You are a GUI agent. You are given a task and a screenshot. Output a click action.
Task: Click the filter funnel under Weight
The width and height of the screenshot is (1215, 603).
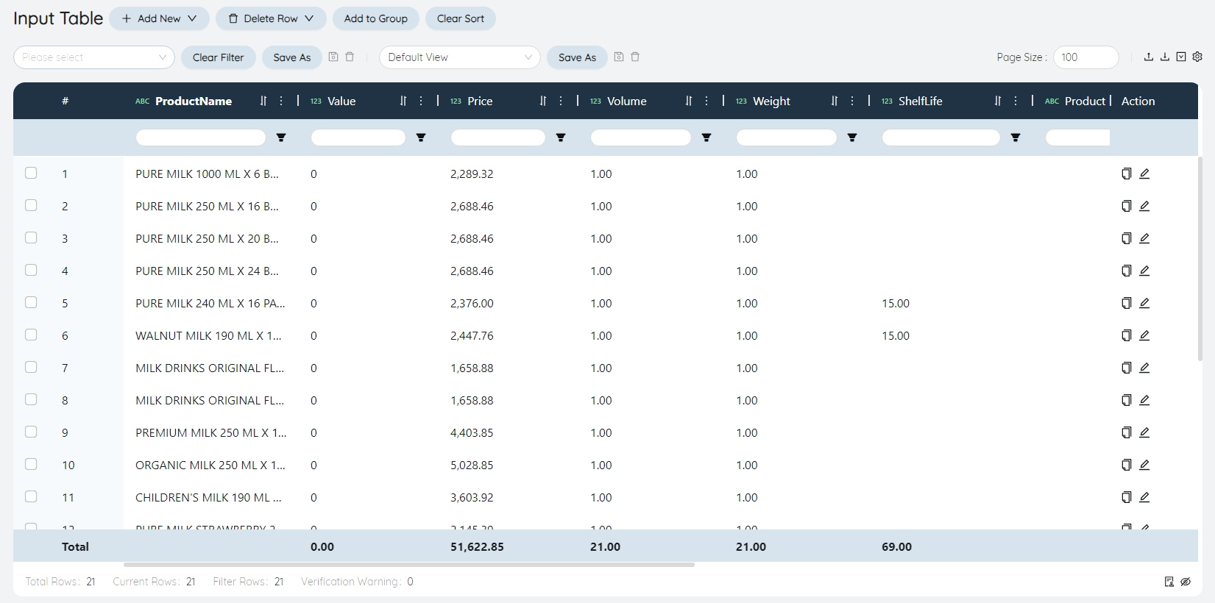point(852,138)
